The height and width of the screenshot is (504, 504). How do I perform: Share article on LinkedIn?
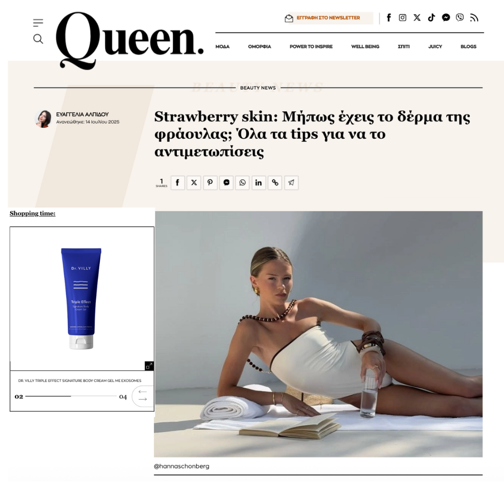(259, 182)
